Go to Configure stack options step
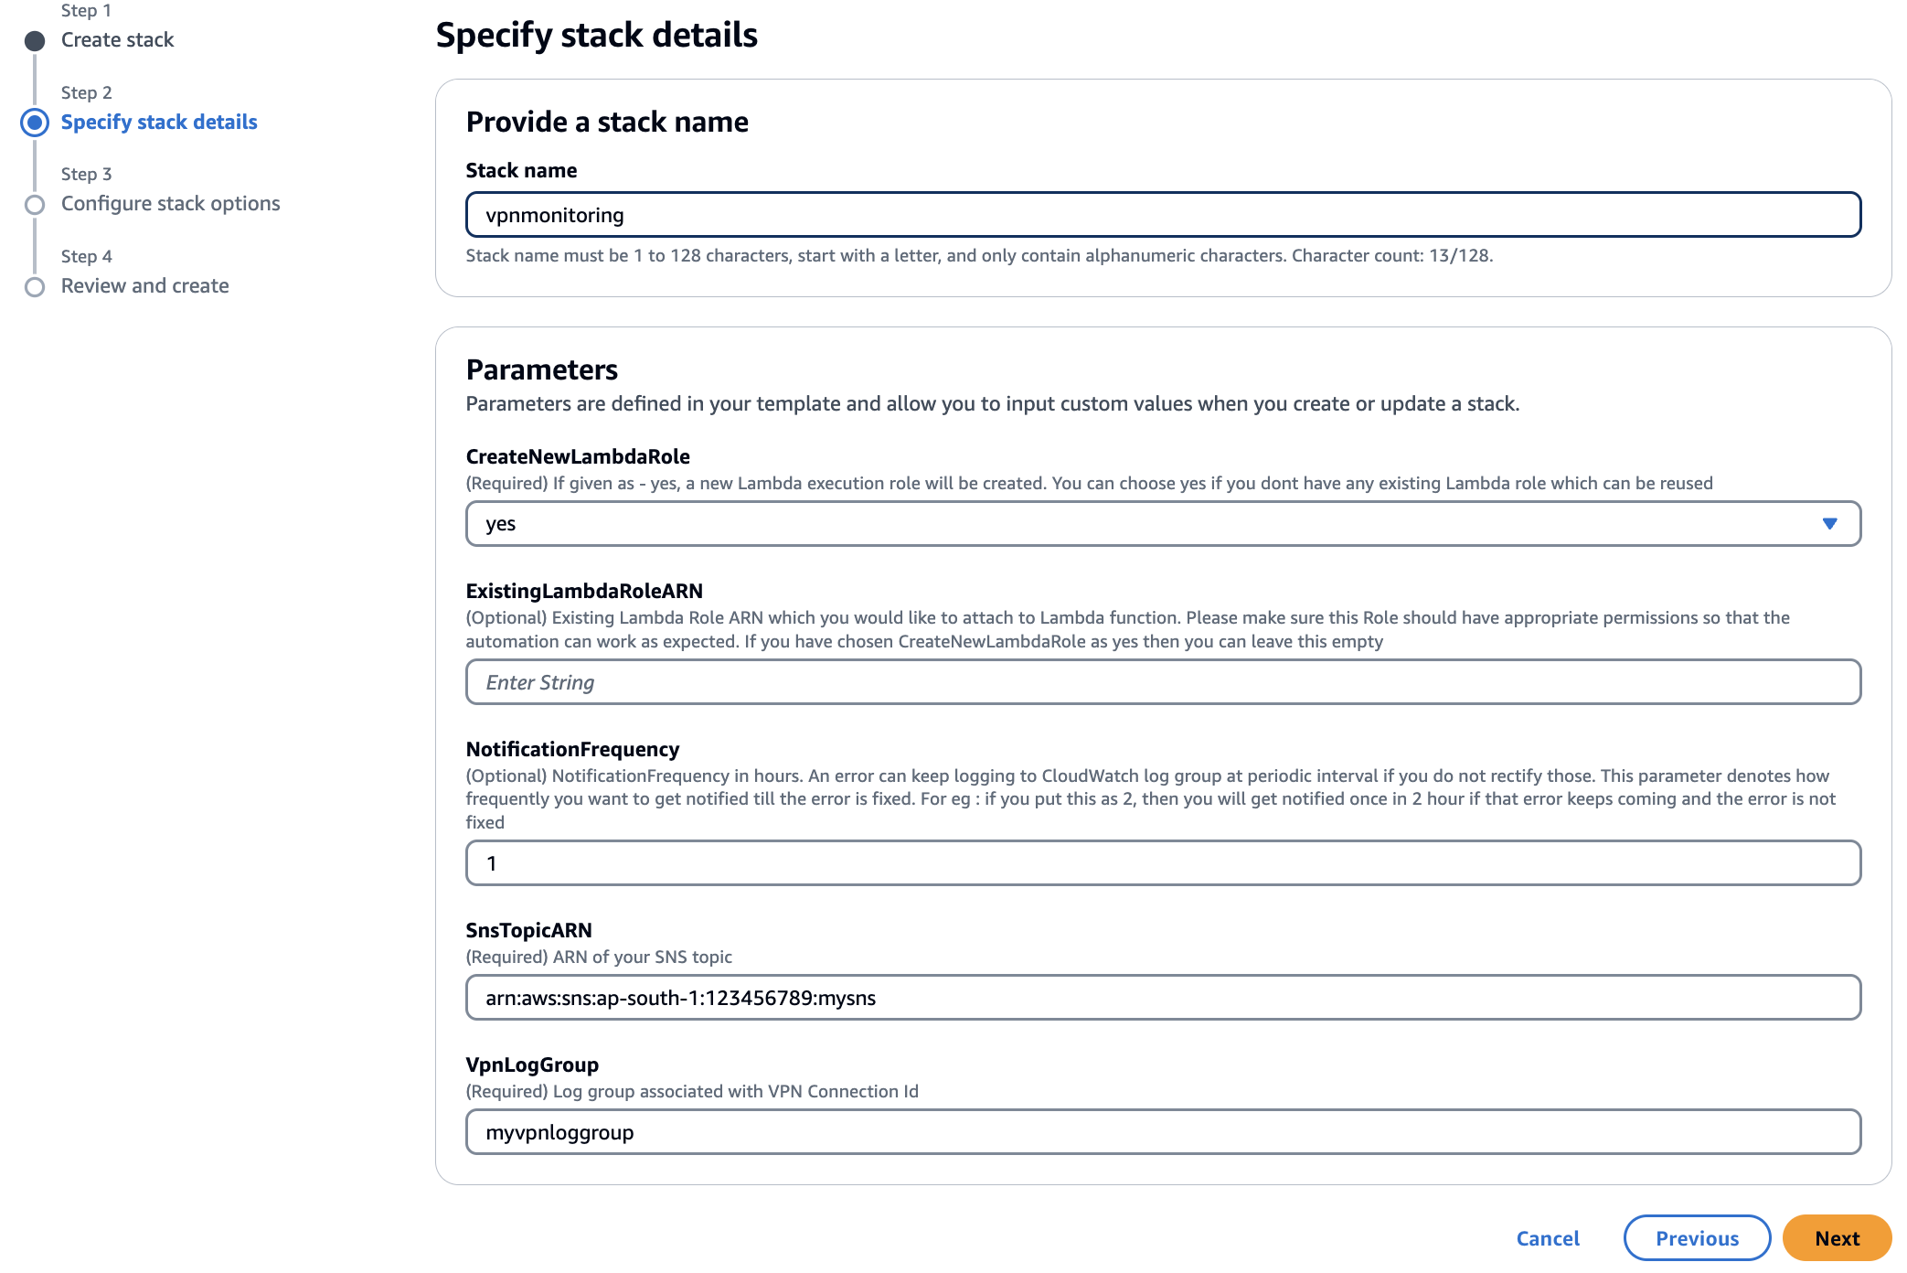This screenshot has height=1273, width=1907. coord(170,203)
